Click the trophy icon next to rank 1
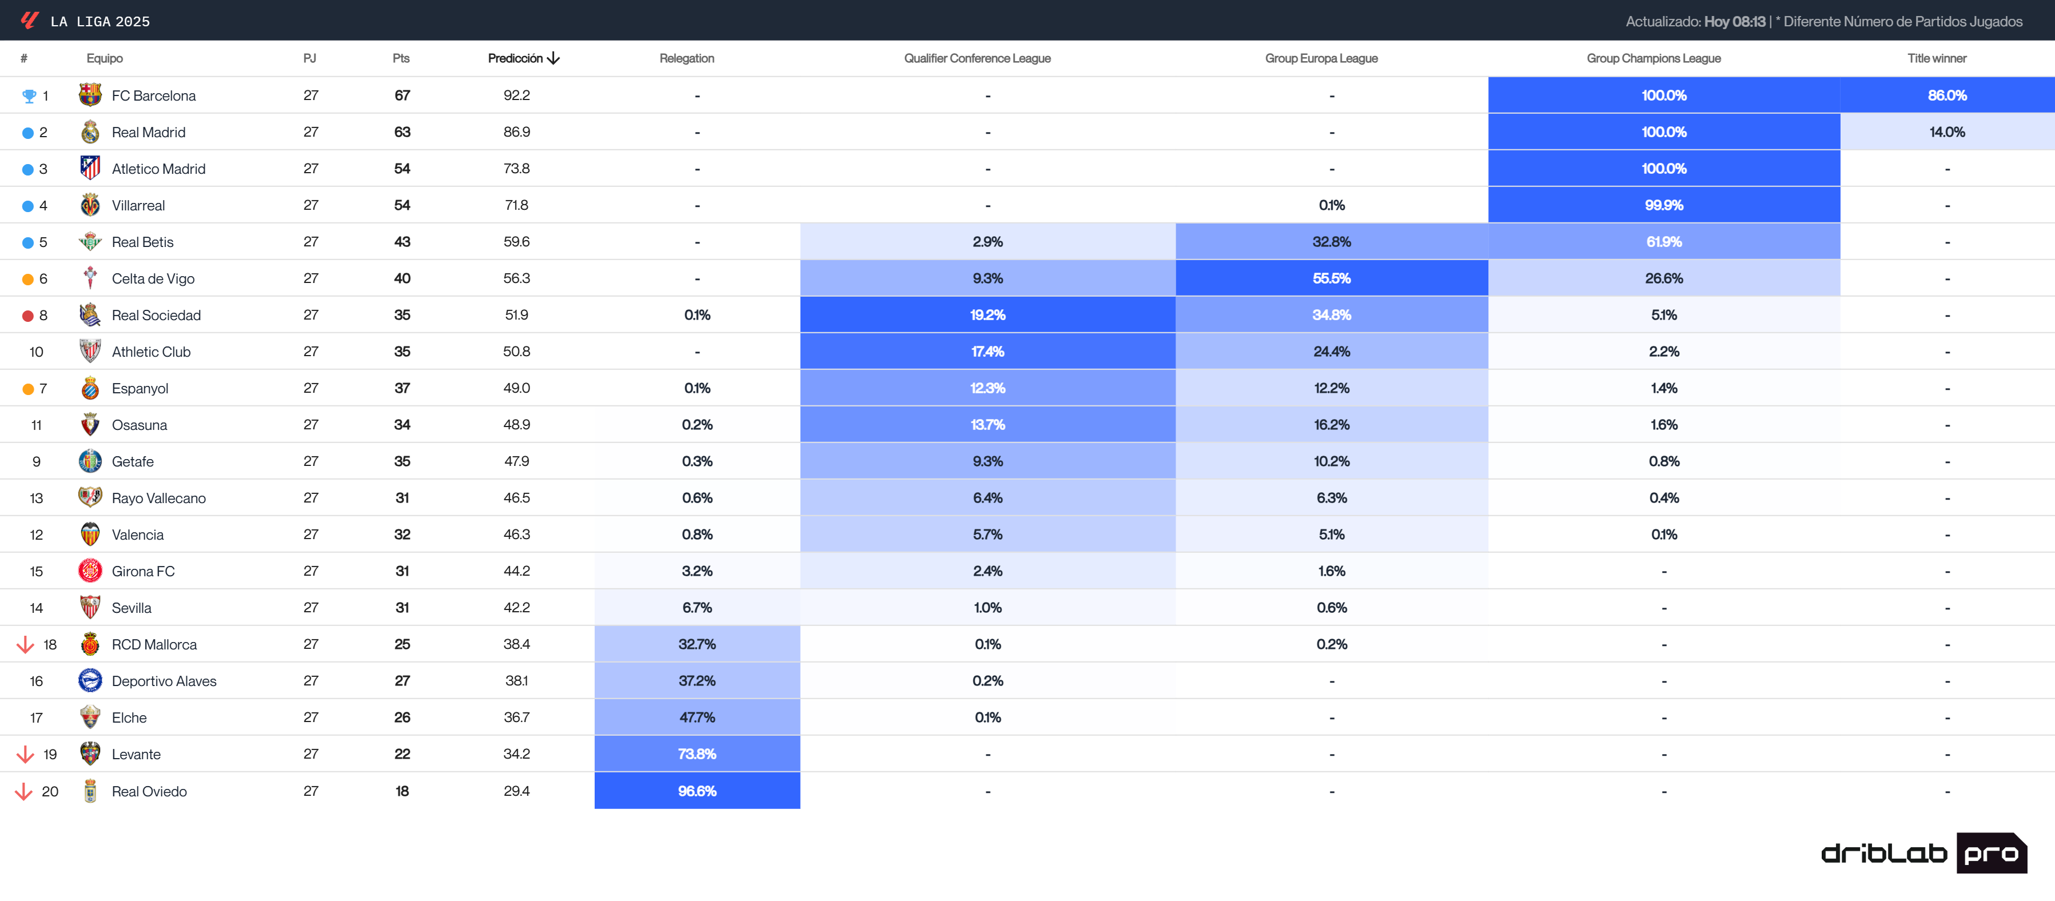Screen dimensions: 2055x901 point(30,95)
